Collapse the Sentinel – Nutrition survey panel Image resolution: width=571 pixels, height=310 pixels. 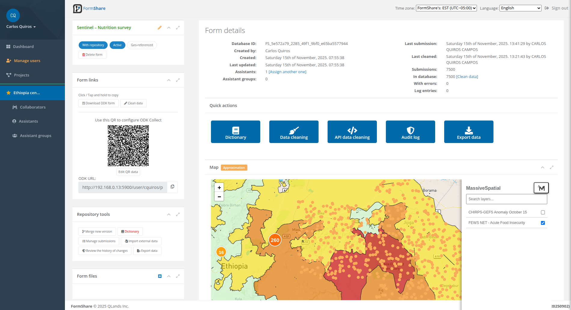[169, 28]
